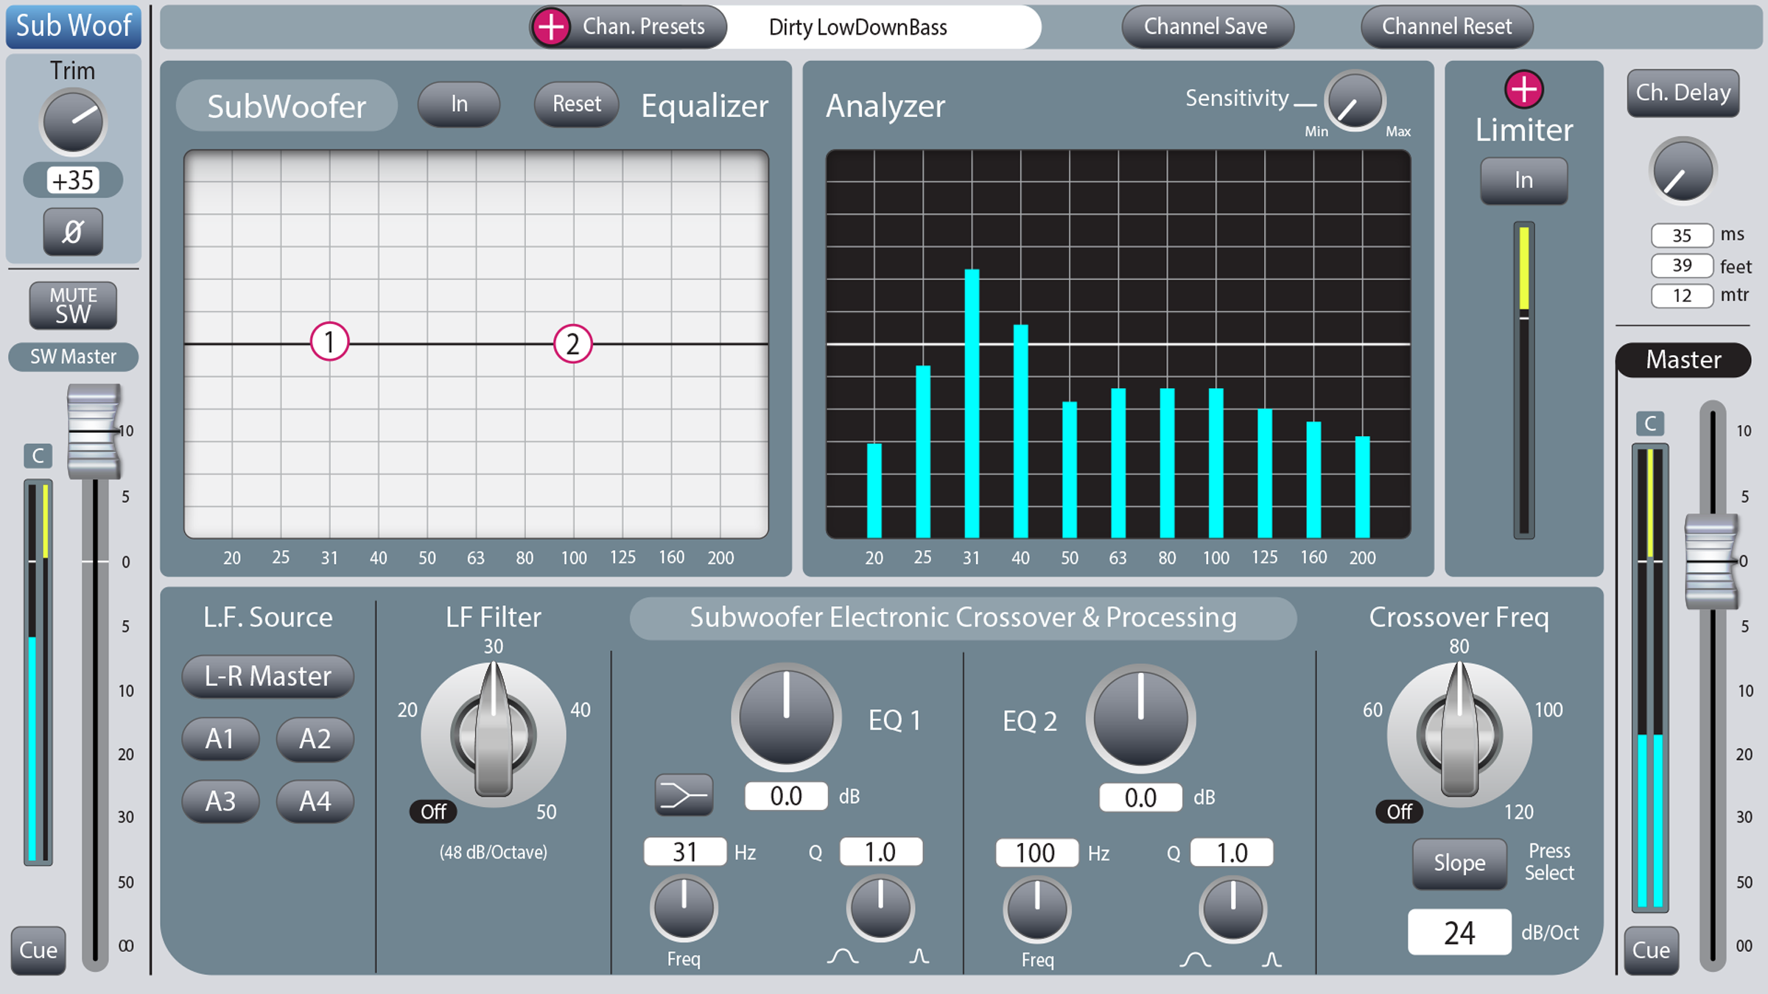
Task: Select EQ node 1 on equalizer graph
Action: [x=329, y=342]
